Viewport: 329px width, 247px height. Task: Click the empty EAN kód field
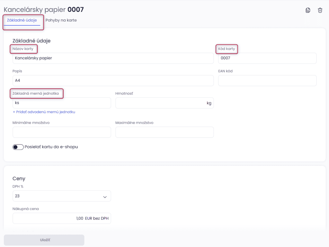(x=267, y=80)
